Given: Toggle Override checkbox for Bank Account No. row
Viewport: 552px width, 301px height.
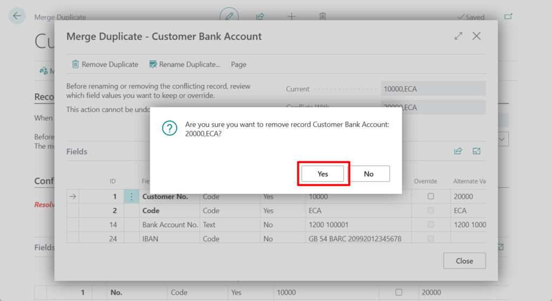Looking at the screenshot, I should click(x=431, y=225).
